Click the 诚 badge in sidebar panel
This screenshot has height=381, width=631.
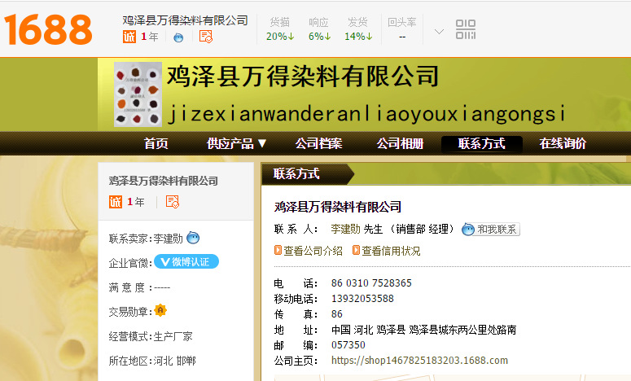(x=116, y=202)
